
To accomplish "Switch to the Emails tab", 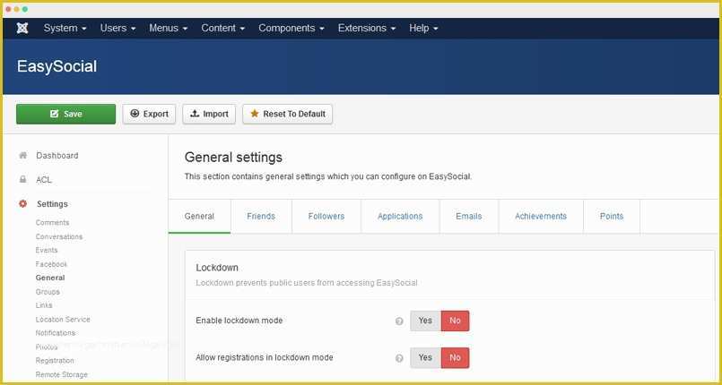I will (469, 217).
